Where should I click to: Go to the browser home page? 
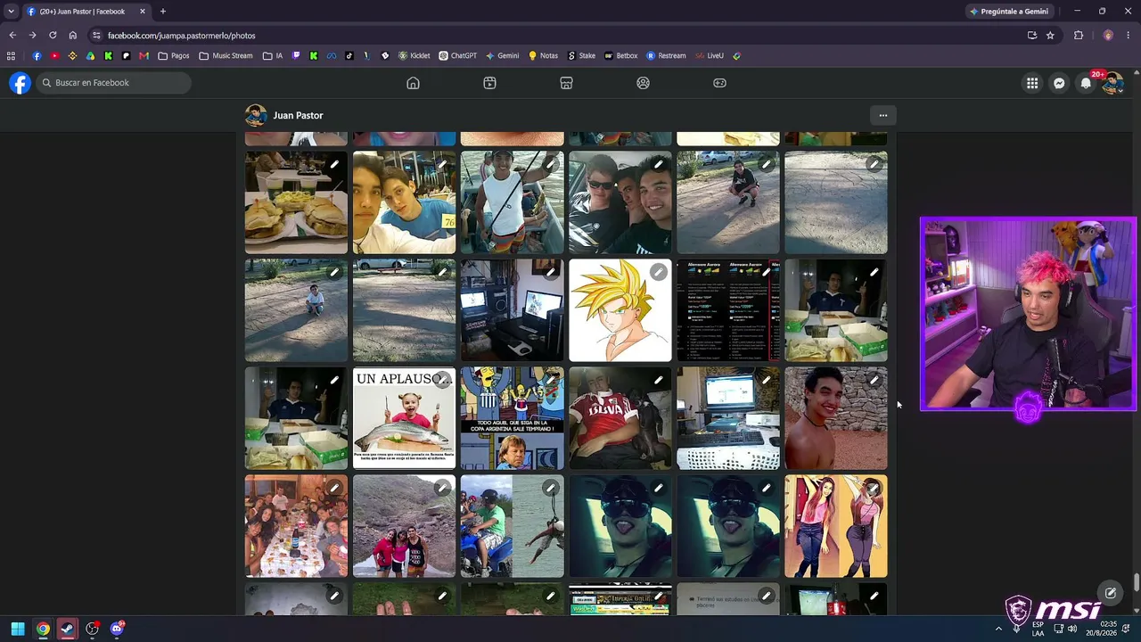pyautogui.click(x=73, y=35)
